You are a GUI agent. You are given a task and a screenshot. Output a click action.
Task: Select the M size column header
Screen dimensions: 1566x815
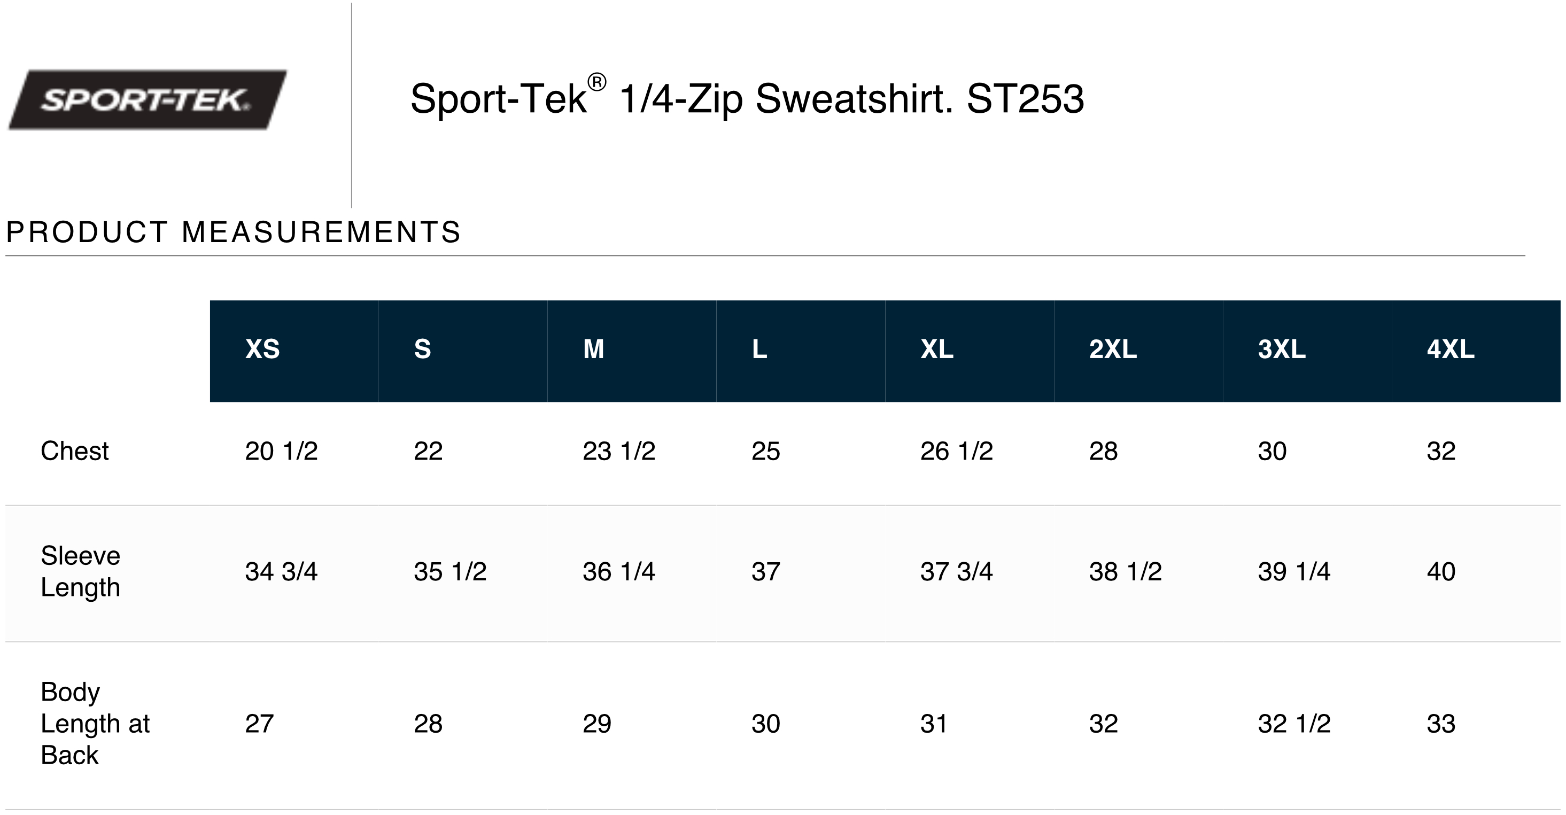tap(593, 350)
